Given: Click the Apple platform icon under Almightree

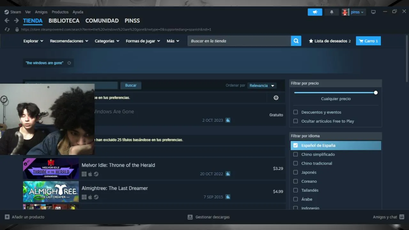Looking at the screenshot, I should coord(90,197).
